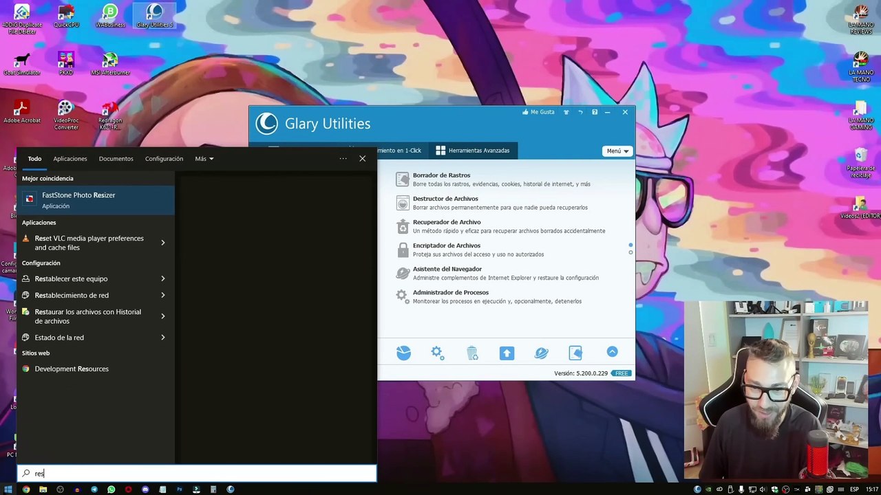This screenshot has width=881, height=495.
Task: Open WhatsApp from the taskbar
Action: tap(111, 489)
